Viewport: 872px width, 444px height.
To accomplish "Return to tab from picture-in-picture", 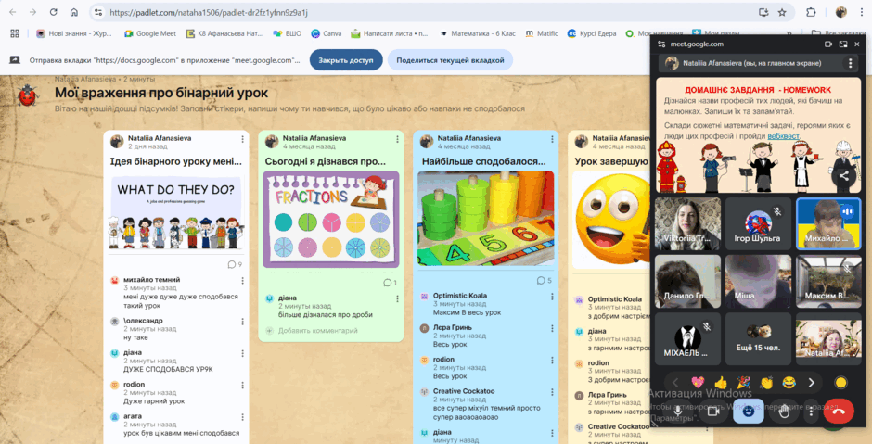I will [843, 44].
